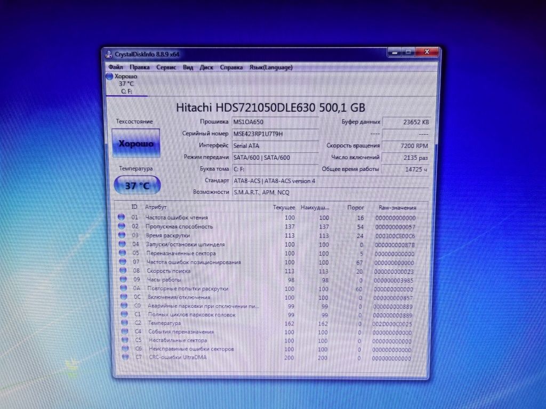Click the total hours value 14725 ч

pyautogui.click(x=405, y=169)
